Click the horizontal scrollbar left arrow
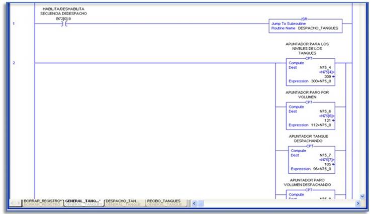The width and height of the screenshot is (371, 214). pos(194,203)
